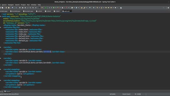Collapse the servlet-b servlet-mapping fold marker
Image resolution: width=170 pixels, height=96 pixels.
[x=1, y=80]
